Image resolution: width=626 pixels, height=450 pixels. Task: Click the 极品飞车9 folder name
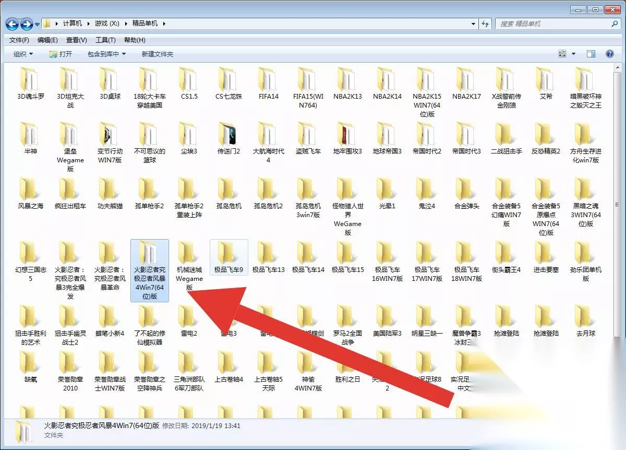point(229,270)
